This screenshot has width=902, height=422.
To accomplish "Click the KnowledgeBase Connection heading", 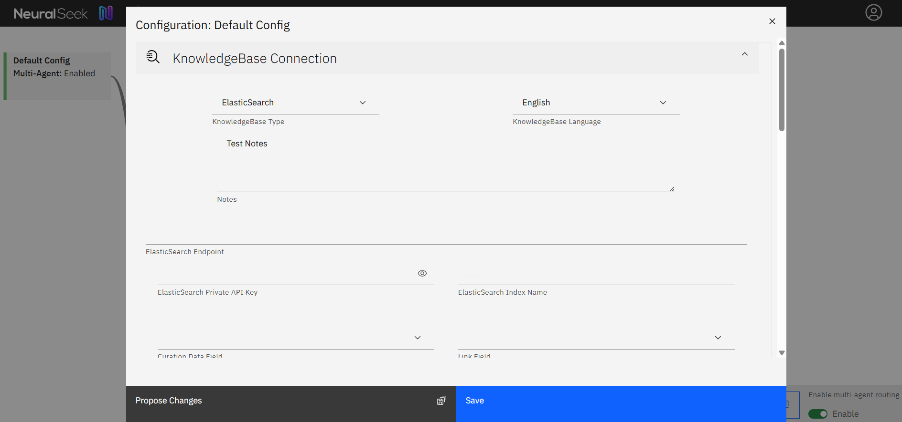I will pyautogui.click(x=255, y=58).
